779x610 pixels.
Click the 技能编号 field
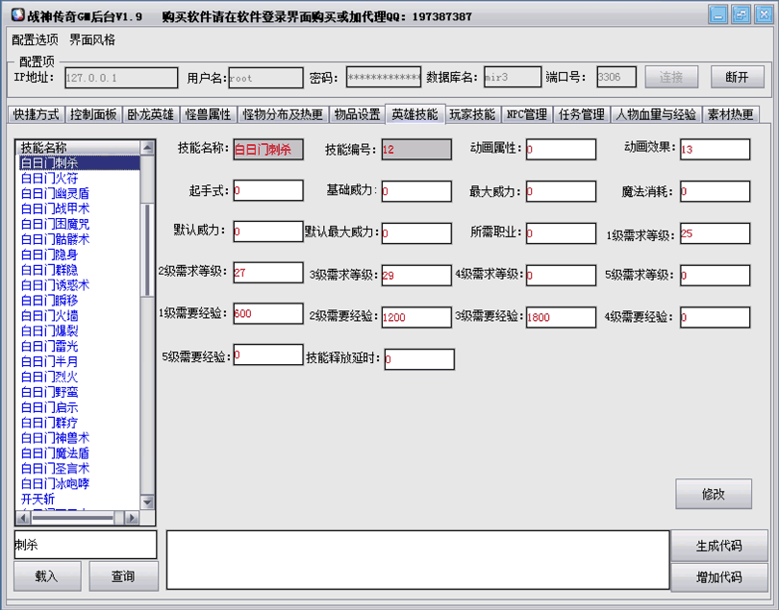point(416,150)
